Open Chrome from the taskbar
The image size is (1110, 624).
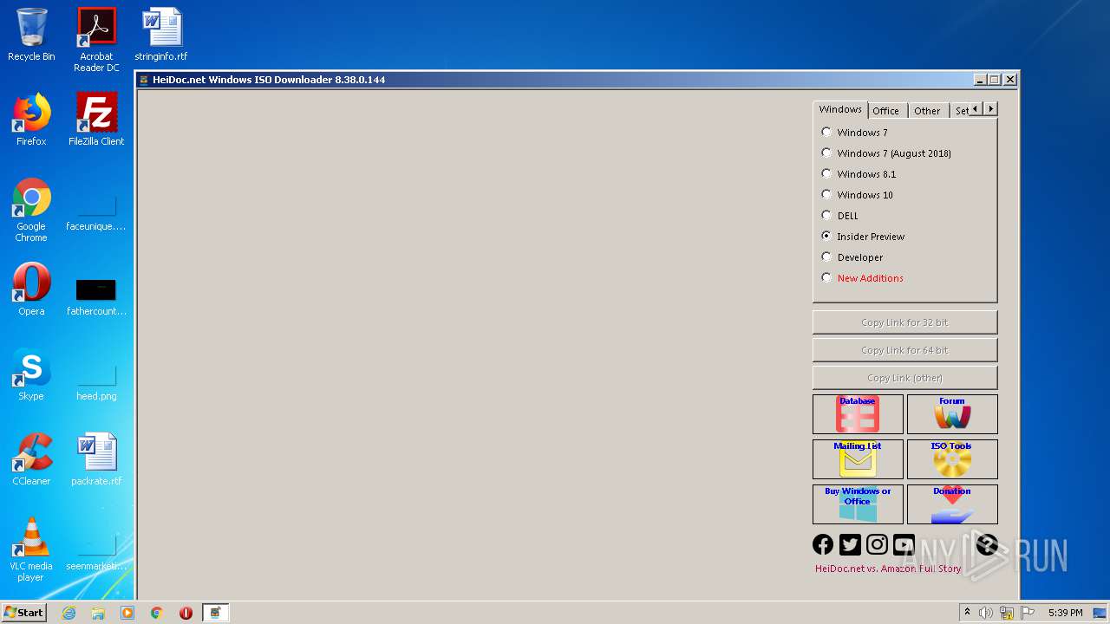157,613
